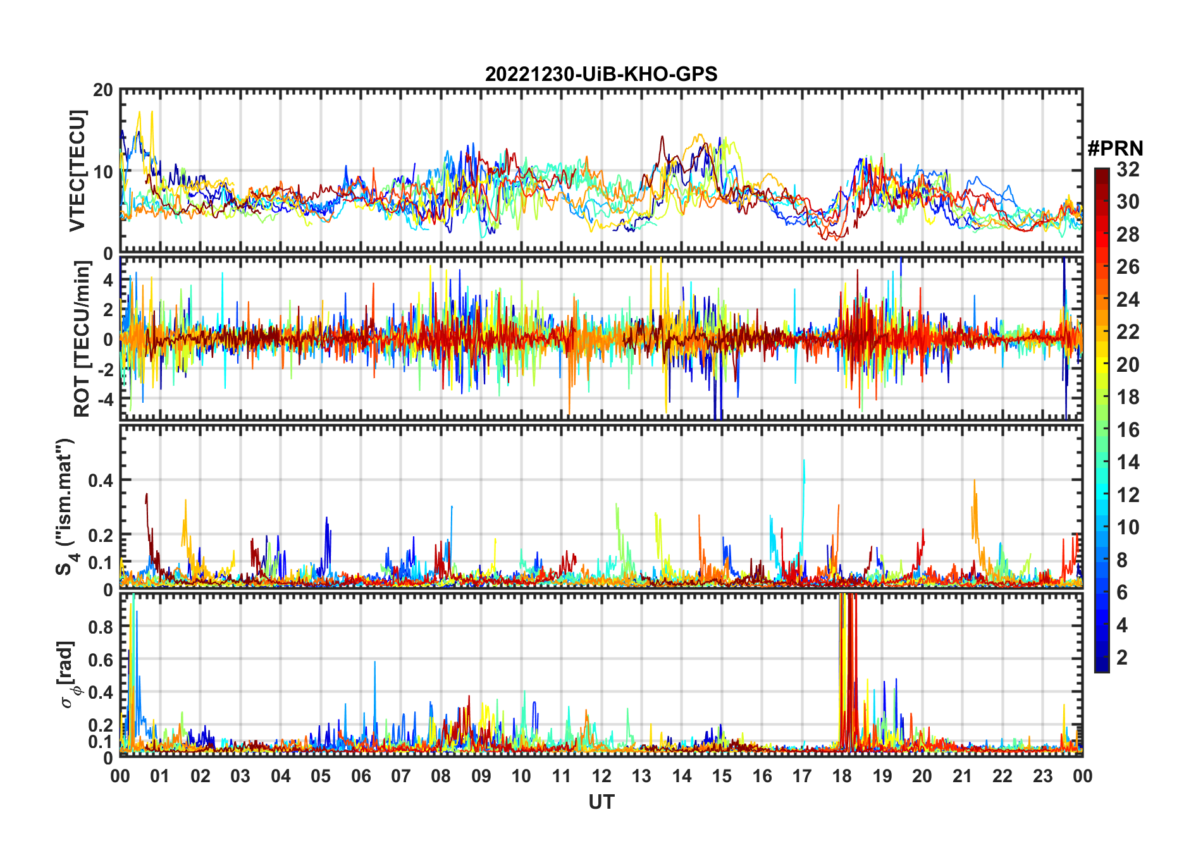The image size is (1203, 841).
Task: Click VTEC y-axis tick label 10
Action: 103,171
